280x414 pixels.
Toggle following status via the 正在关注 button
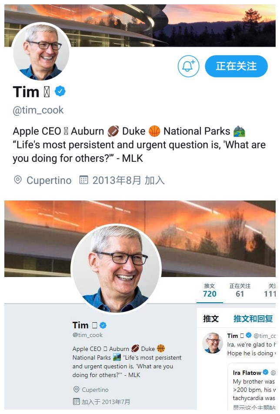236,66
